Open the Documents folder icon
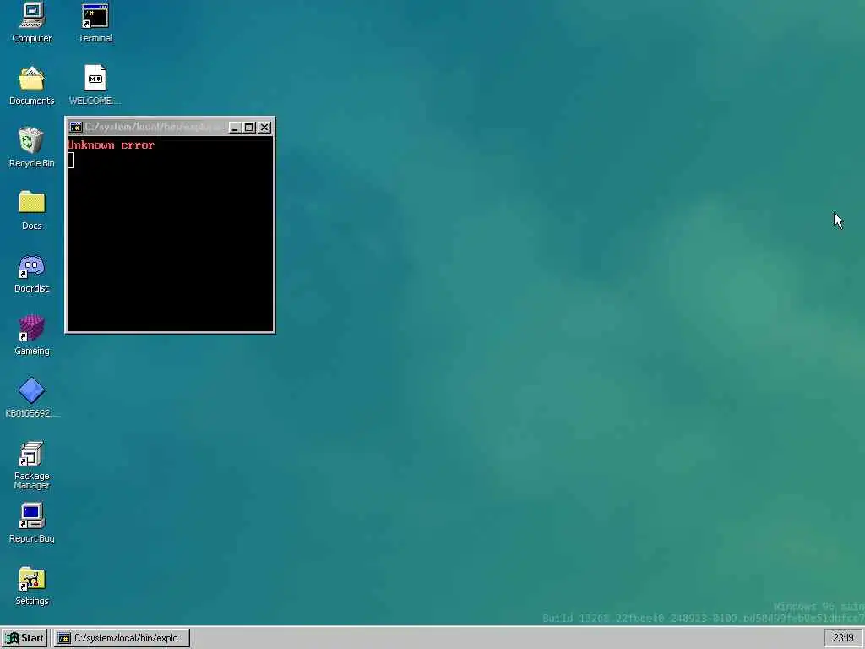Viewport: 865px width, 649px height. click(x=31, y=85)
